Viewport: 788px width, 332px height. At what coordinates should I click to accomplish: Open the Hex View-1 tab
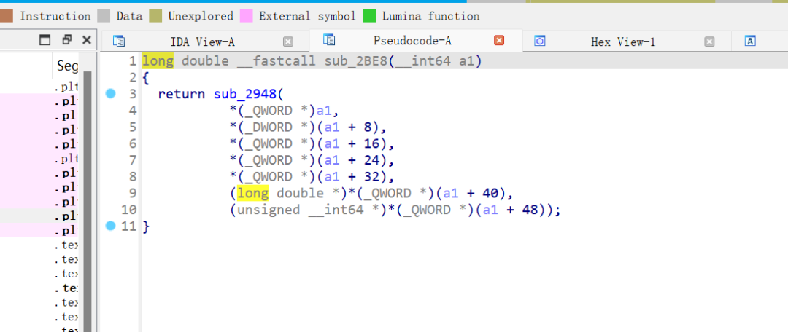coord(622,41)
